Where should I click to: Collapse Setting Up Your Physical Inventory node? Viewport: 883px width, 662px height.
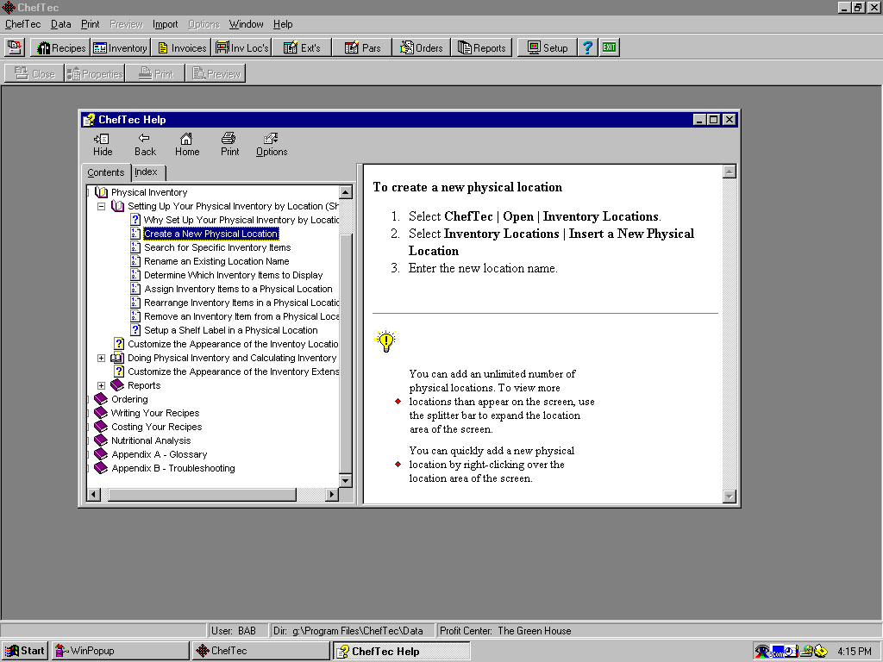click(102, 207)
